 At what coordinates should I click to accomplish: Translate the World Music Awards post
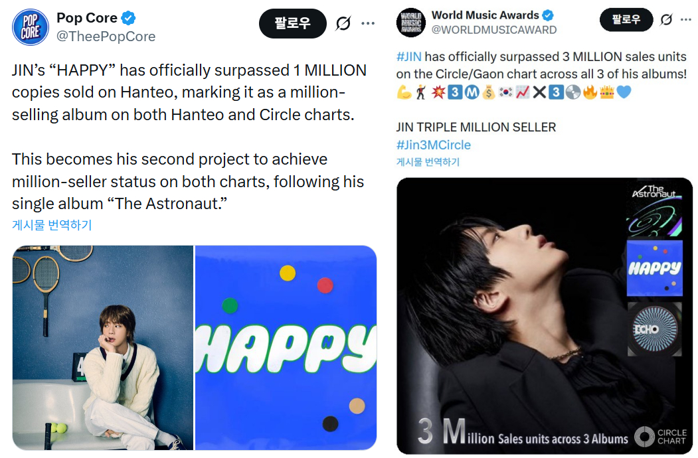pyautogui.click(x=428, y=162)
